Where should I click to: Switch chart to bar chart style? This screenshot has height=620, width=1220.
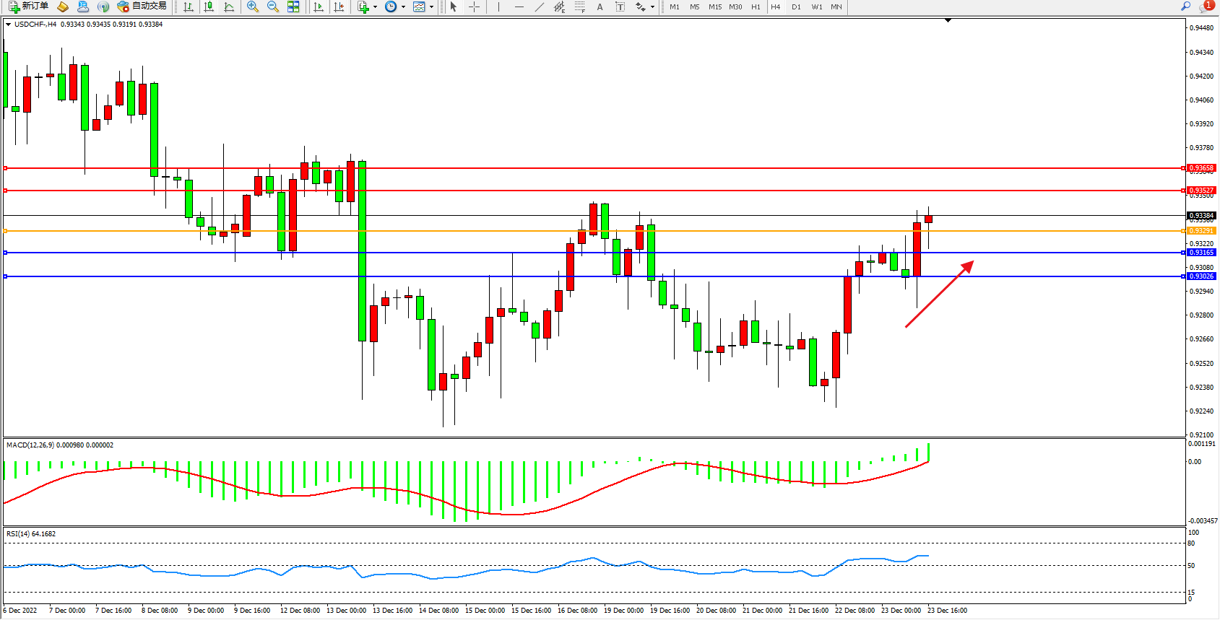point(189,6)
